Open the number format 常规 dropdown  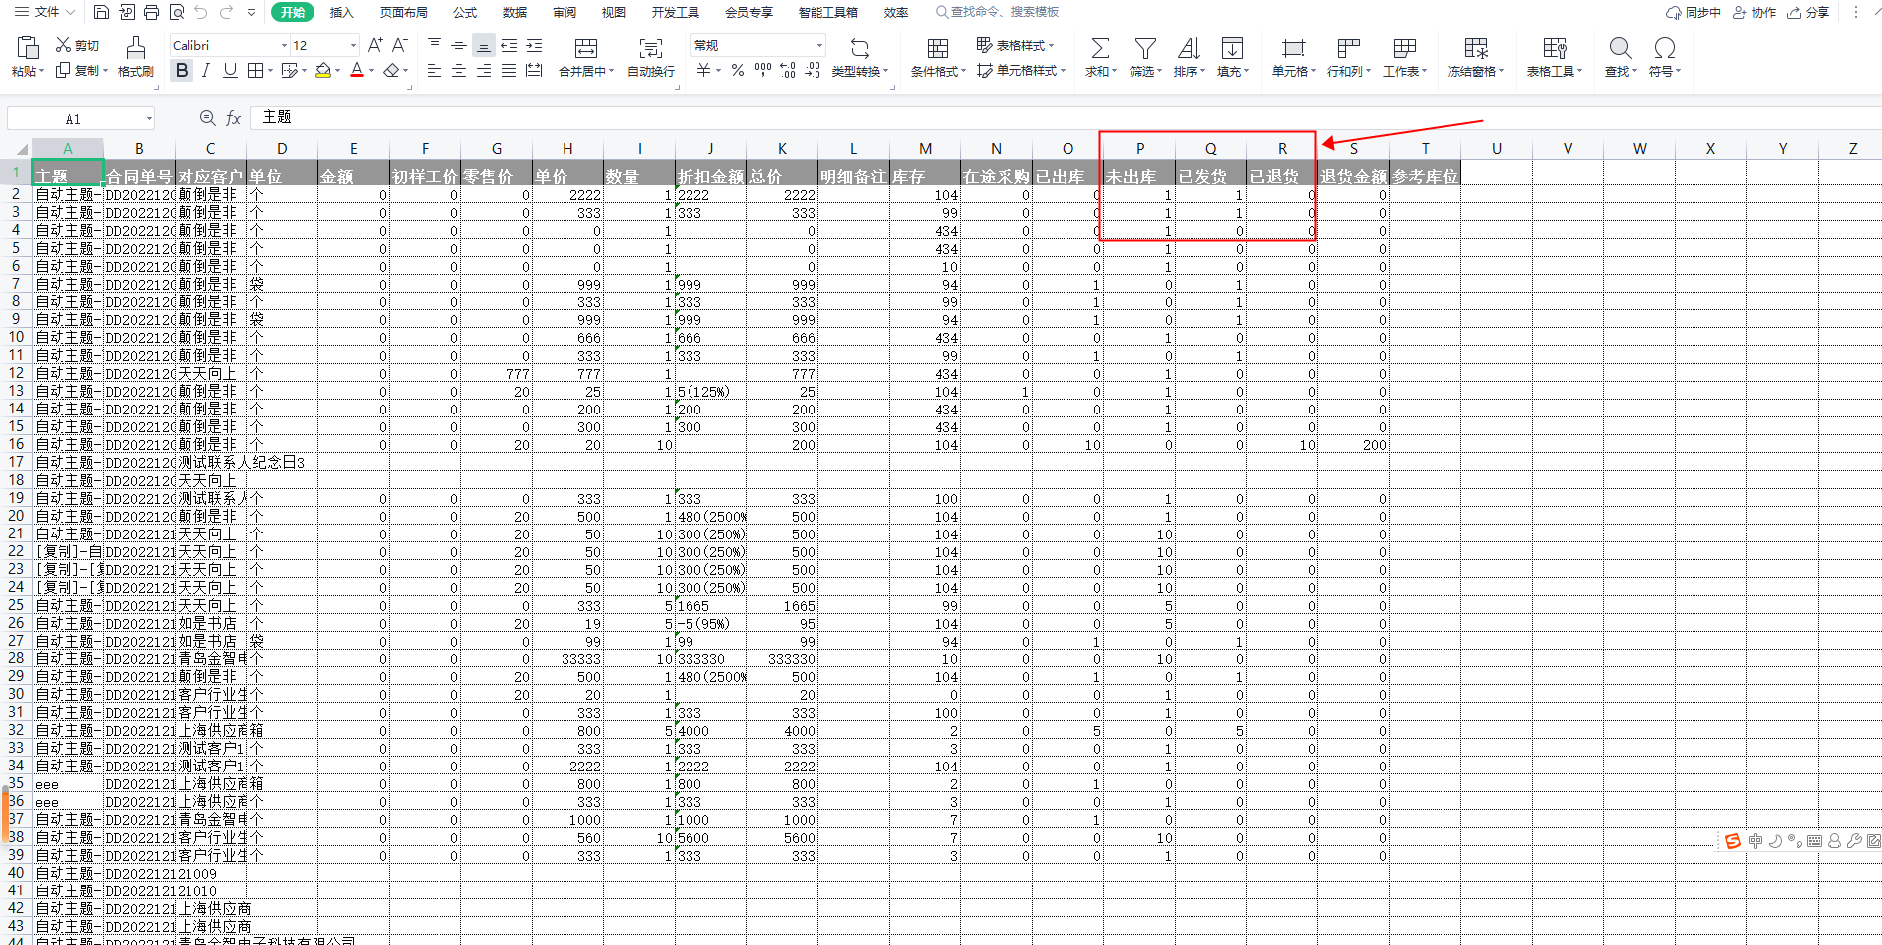coord(819,45)
